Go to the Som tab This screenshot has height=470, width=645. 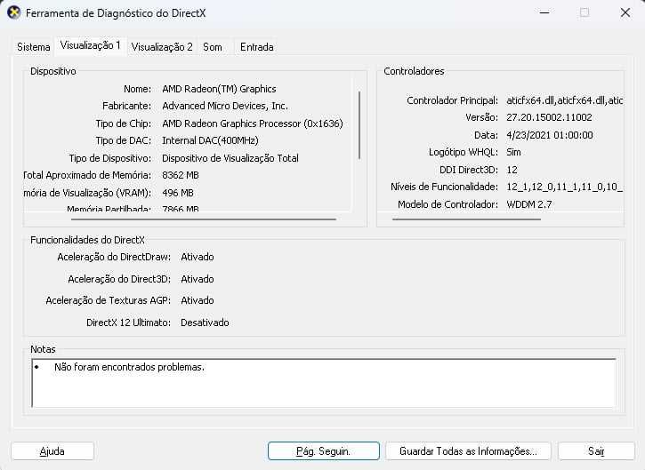pyautogui.click(x=213, y=47)
